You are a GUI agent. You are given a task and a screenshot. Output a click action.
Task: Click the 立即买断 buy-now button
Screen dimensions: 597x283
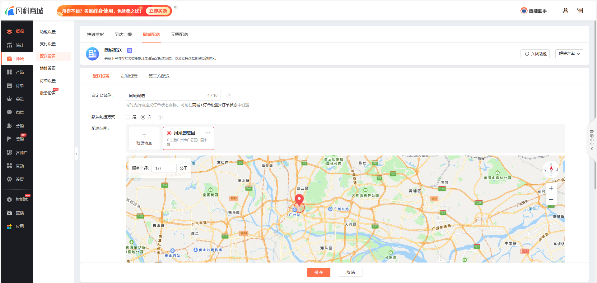[158, 11]
